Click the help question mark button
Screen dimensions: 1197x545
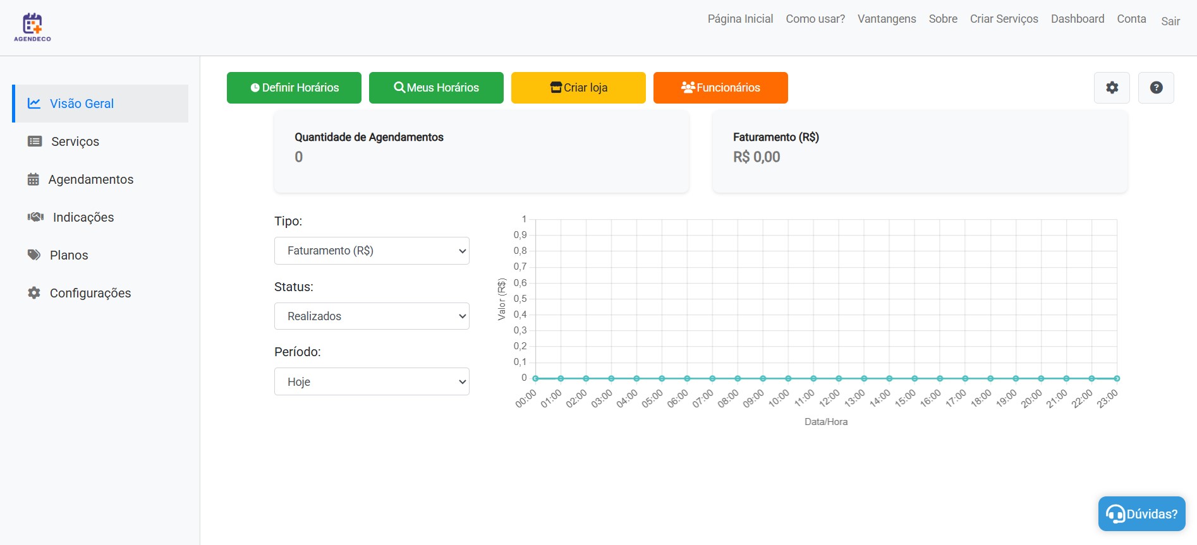[x=1156, y=88]
